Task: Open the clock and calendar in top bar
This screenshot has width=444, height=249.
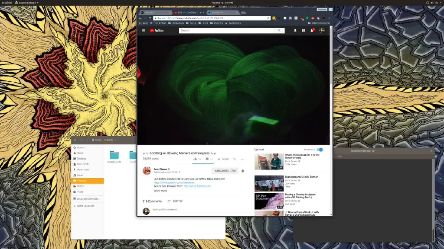Action: pos(222,3)
